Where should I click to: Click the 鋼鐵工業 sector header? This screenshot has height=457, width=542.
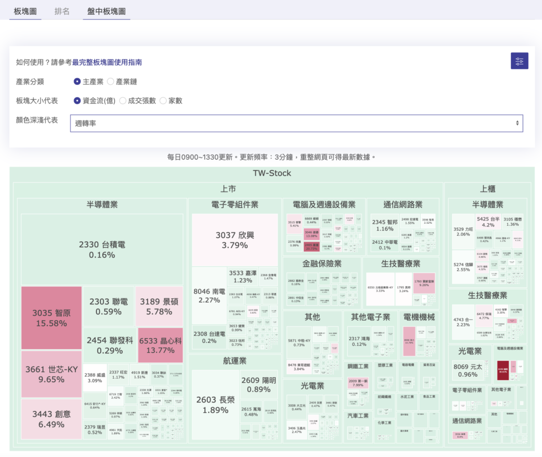click(x=358, y=366)
